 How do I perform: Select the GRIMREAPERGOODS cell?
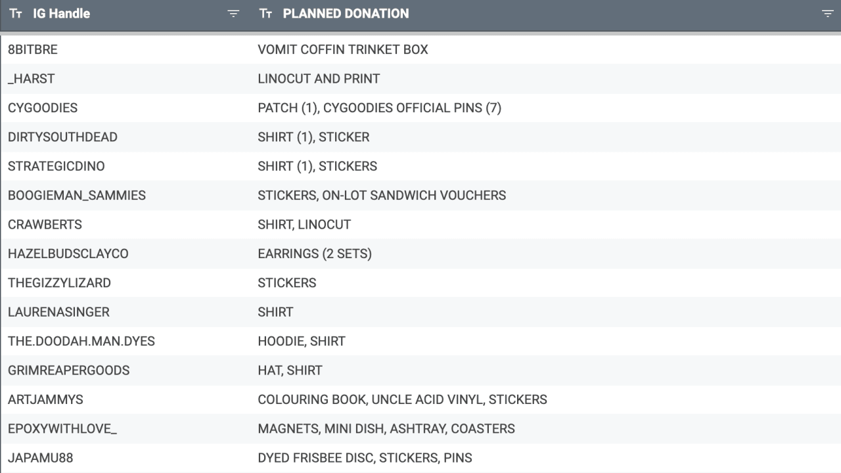pyautogui.click(x=69, y=371)
